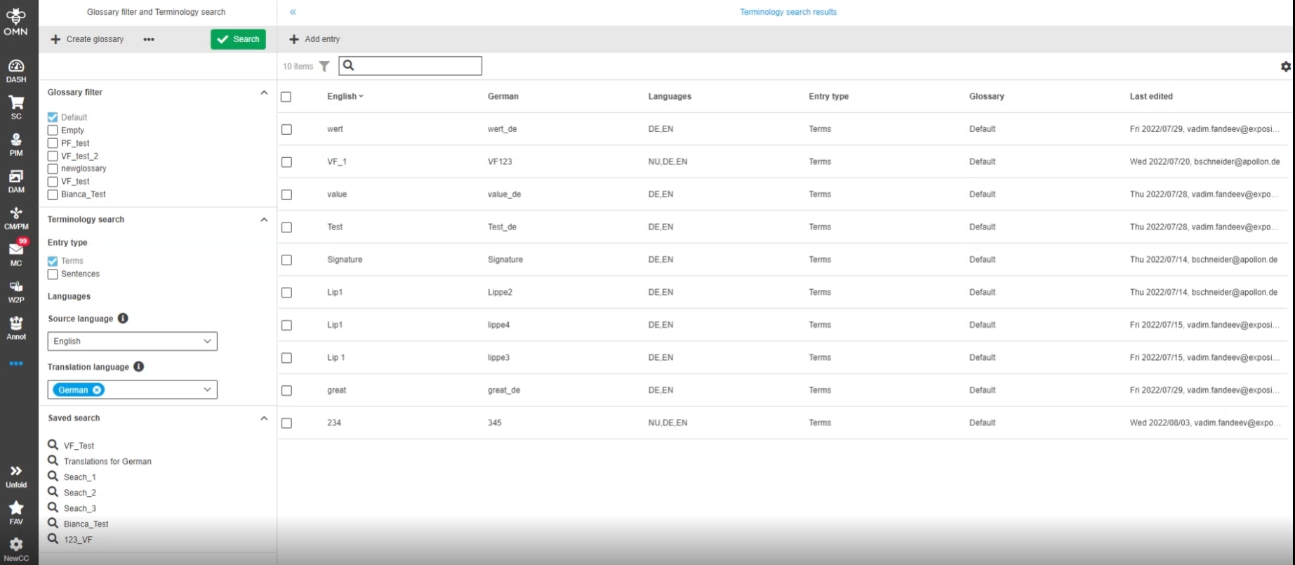This screenshot has height=565, width=1295.
Task: Collapse the Terminology search section
Action: click(264, 220)
